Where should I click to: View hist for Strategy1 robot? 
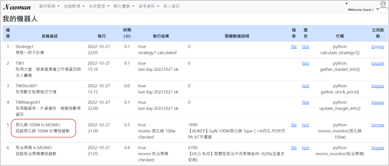pos(305,47)
